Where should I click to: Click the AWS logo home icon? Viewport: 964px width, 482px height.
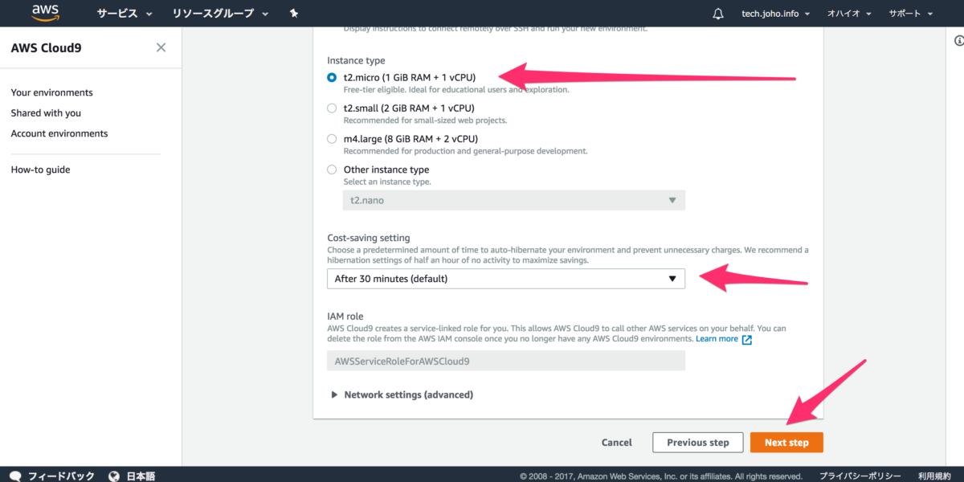[47, 13]
